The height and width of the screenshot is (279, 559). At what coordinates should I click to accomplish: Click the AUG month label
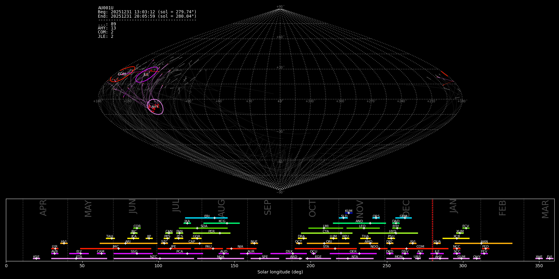point(221,207)
